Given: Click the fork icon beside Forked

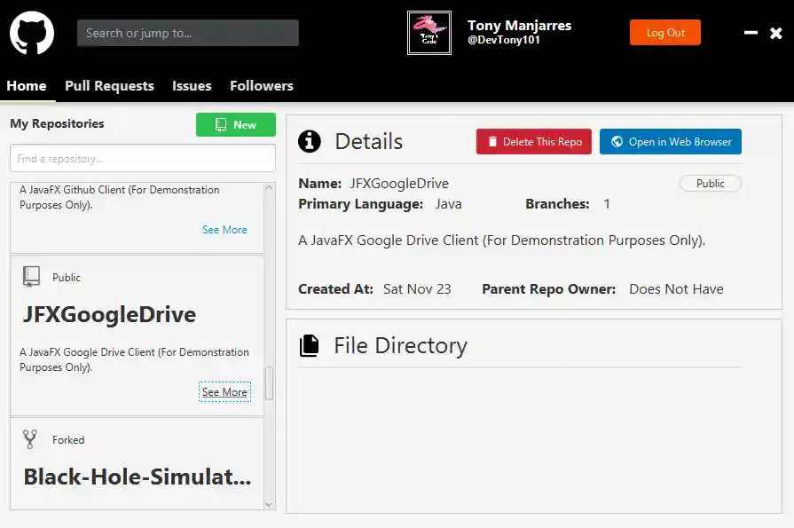Looking at the screenshot, I should pyautogui.click(x=30, y=439).
